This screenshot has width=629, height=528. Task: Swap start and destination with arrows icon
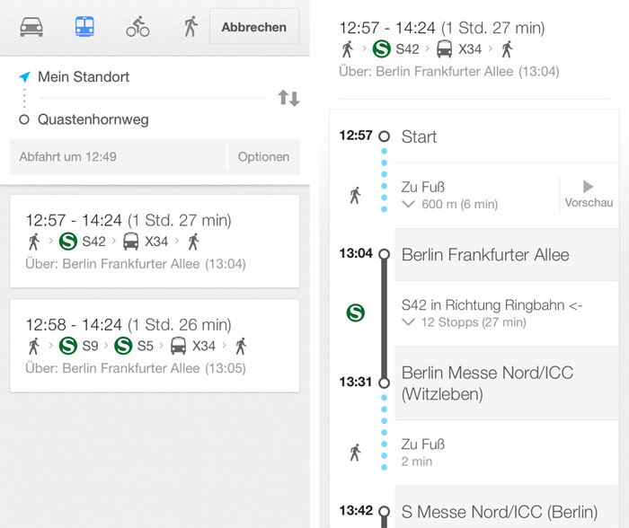[288, 98]
